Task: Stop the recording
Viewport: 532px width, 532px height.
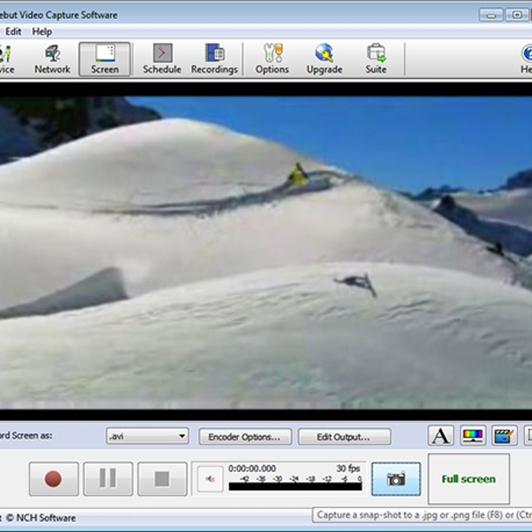Action: pyautogui.click(x=162, y=479)
